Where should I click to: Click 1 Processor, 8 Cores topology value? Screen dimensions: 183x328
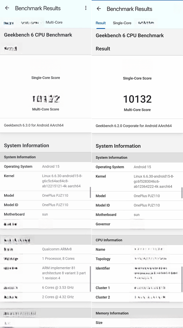[58, 259]
